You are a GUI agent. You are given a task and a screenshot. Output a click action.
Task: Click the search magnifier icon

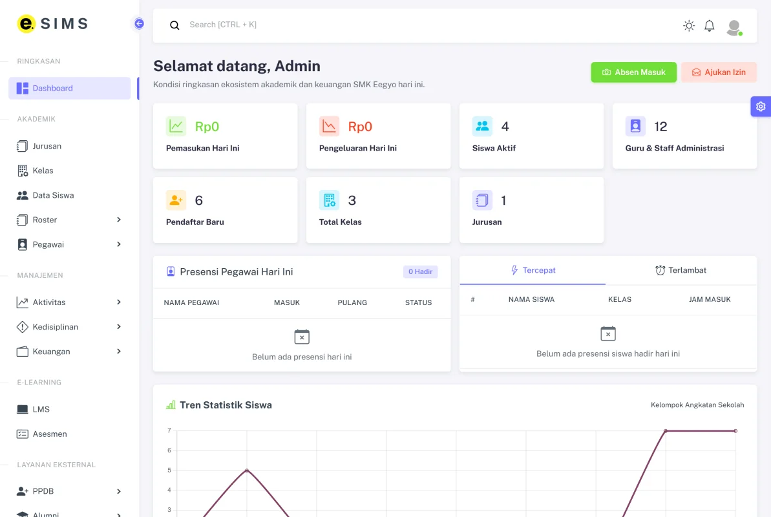[174, 25]
